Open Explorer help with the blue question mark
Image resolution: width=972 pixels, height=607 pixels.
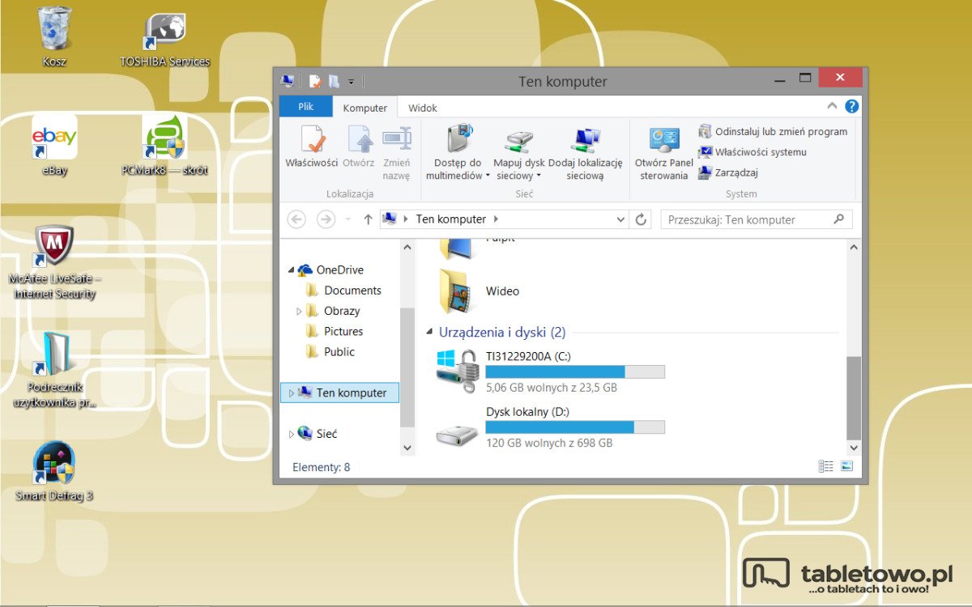pyautogui.click(x=851, y=106)
